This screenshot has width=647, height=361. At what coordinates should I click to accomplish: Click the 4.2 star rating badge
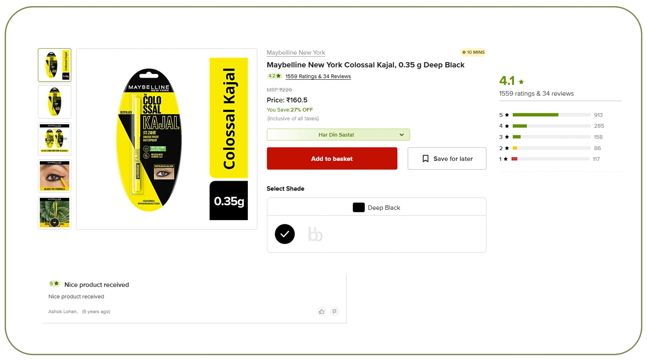274,76
